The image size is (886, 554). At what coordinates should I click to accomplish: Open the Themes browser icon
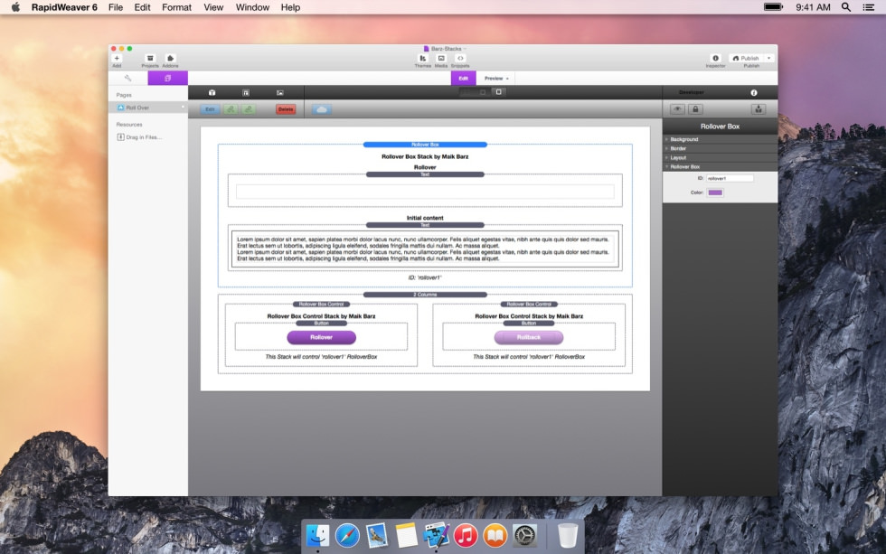click(423, 59)
